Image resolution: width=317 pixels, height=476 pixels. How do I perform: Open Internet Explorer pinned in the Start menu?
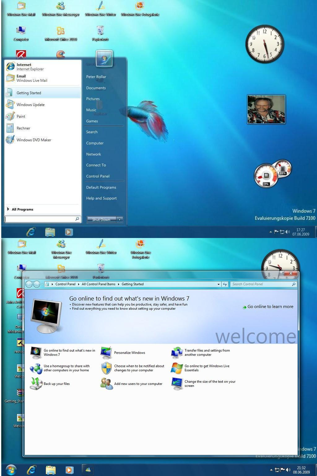tap(42, 67)
